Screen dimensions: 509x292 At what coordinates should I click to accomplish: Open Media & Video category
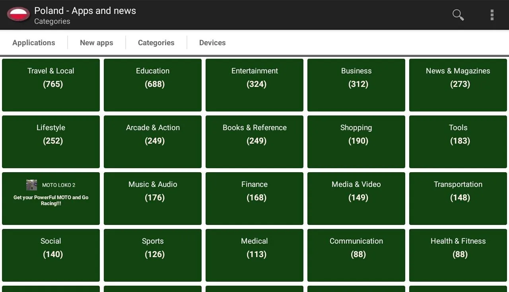(x=356, y=198)
